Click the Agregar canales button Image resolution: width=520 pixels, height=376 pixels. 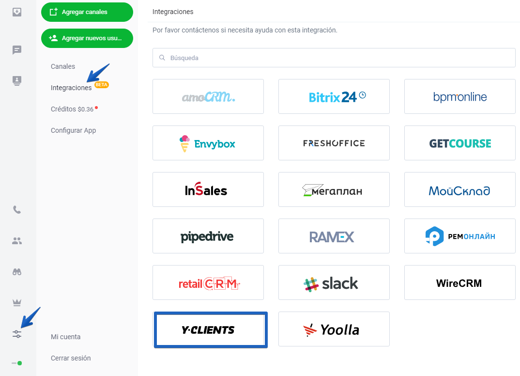click(x=87, y=12)
